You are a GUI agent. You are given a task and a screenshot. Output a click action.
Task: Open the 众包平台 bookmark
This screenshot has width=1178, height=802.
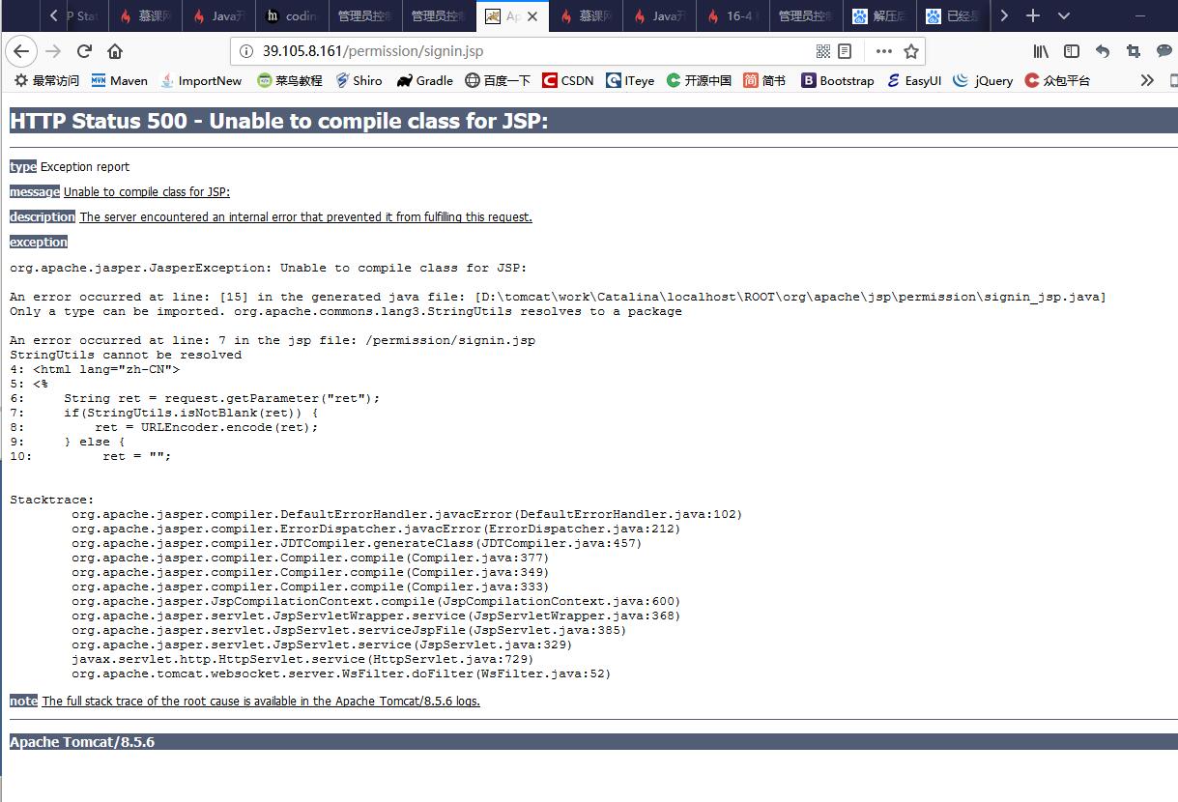1057,80
